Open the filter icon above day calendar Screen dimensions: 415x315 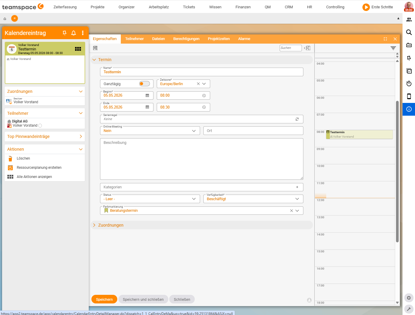pos(393,48)
